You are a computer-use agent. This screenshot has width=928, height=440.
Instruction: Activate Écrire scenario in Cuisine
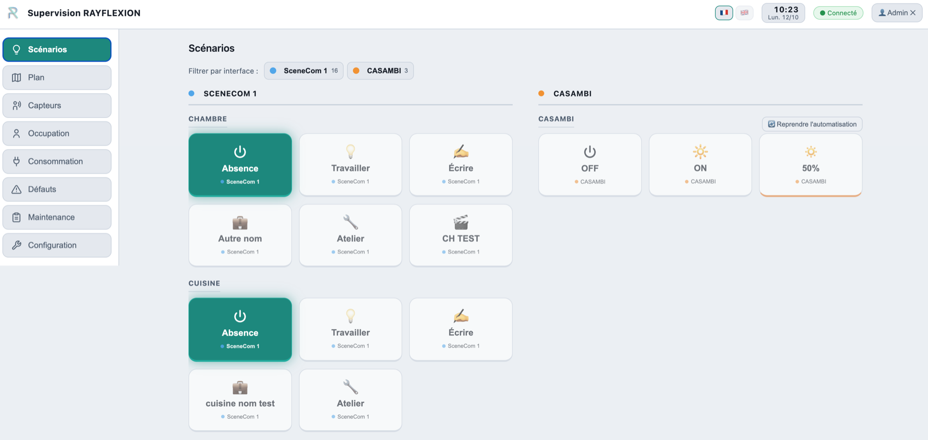pyautogui.click(x=461, y=329)
